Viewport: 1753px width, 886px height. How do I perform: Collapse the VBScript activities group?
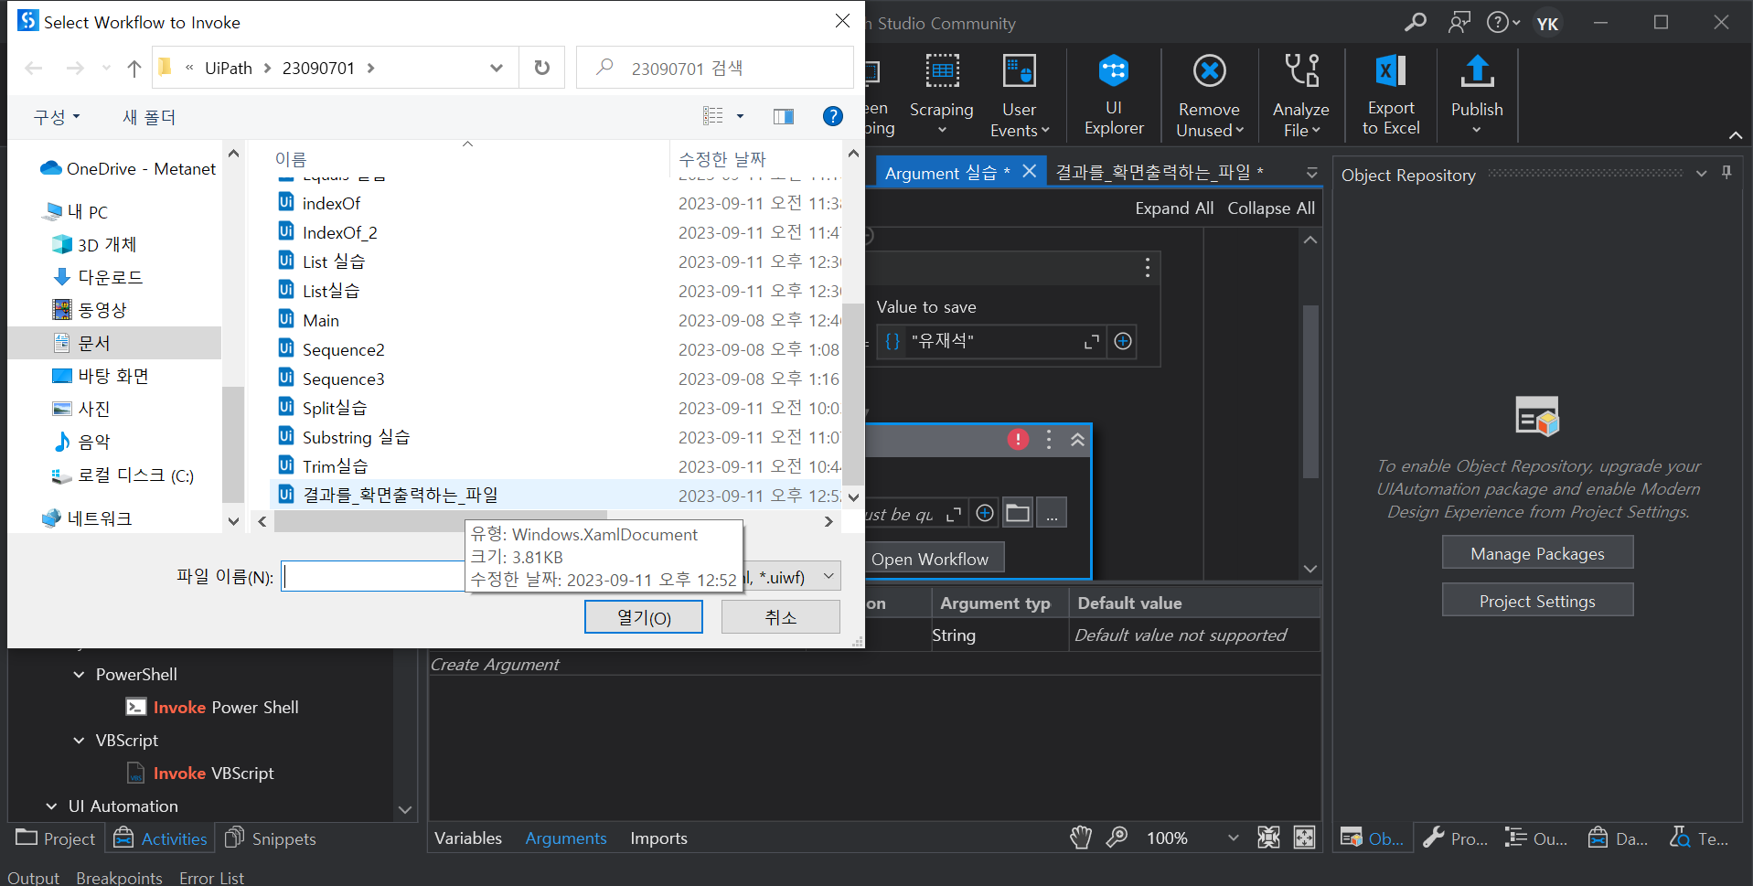point(79,740)
